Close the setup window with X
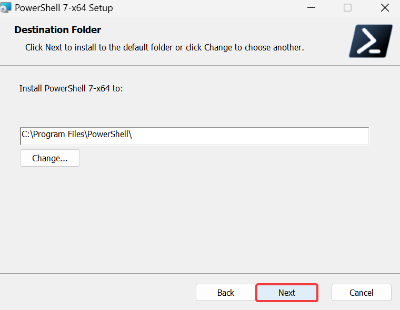This screenshot has width=400, height=310. click(x=385, y=8)
